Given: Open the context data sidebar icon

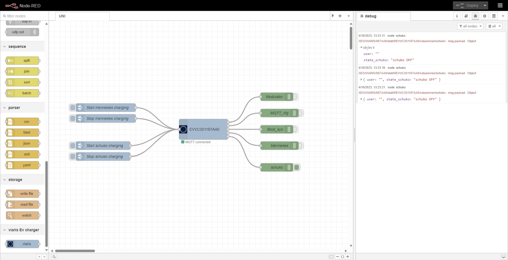Looking at the screenshot, I should (x=494, y=16).
